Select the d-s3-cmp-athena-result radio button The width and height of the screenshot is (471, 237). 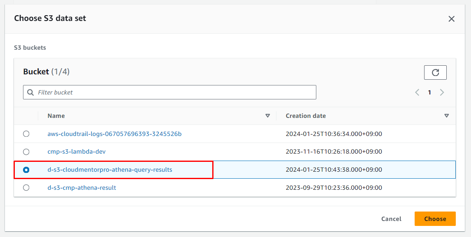[26, 188]
